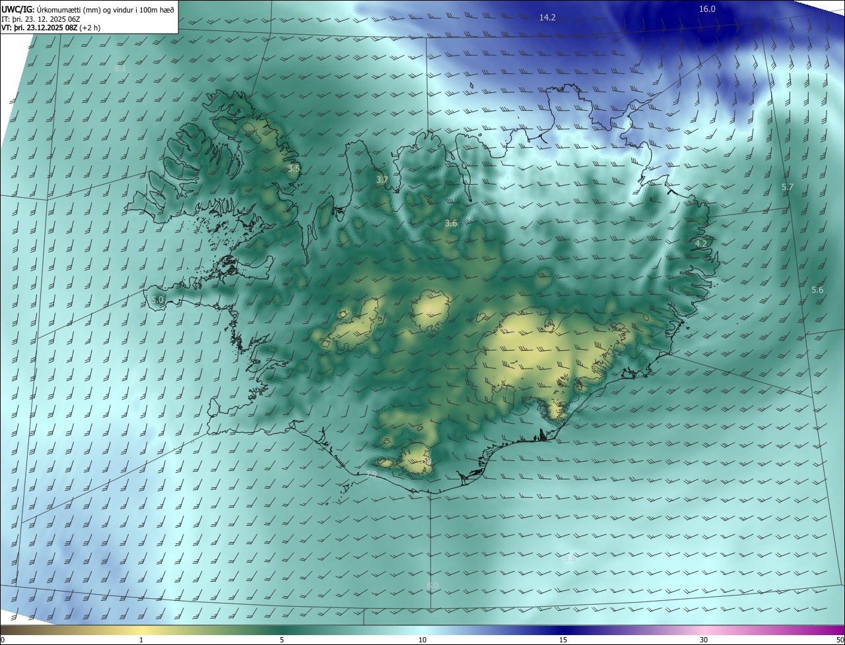The image size is (845, 645).
Task: Click the 8.1 value label on the map
Action: point(120,69)
